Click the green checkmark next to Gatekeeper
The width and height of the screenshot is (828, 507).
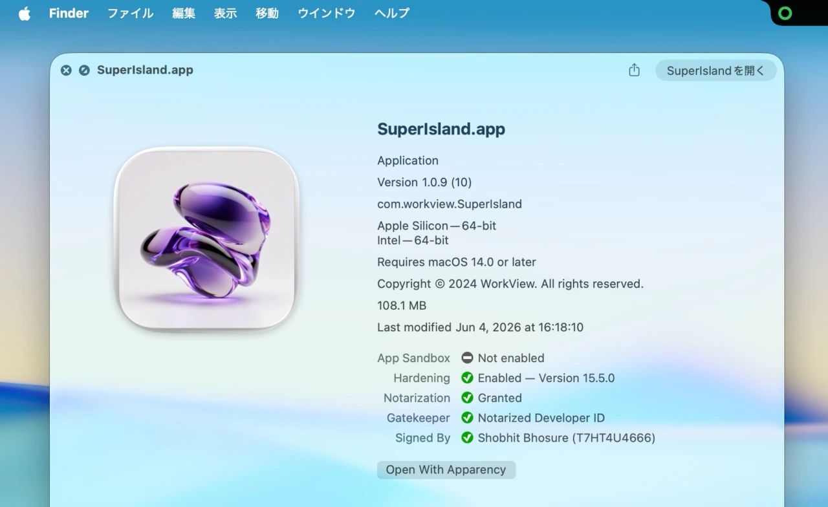pyautogui.click(x=467, y=418)
